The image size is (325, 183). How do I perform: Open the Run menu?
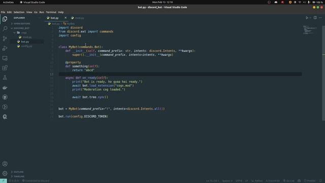[42, 12]
